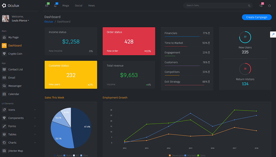Click the Financials progress bar

point(182,36)
